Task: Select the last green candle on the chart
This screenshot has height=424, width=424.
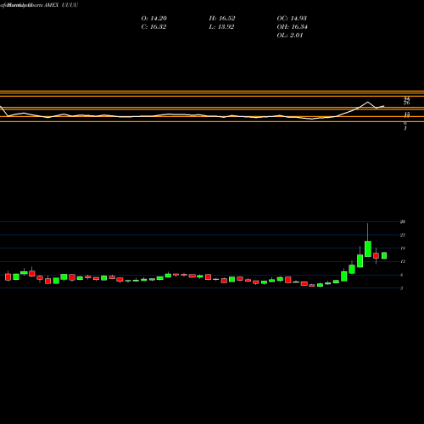Action: pyautogui.click(x=384, y=255)
